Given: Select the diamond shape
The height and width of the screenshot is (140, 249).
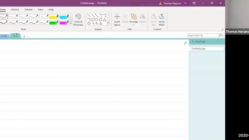Looking at the screenshot, I should click(89, 23).
